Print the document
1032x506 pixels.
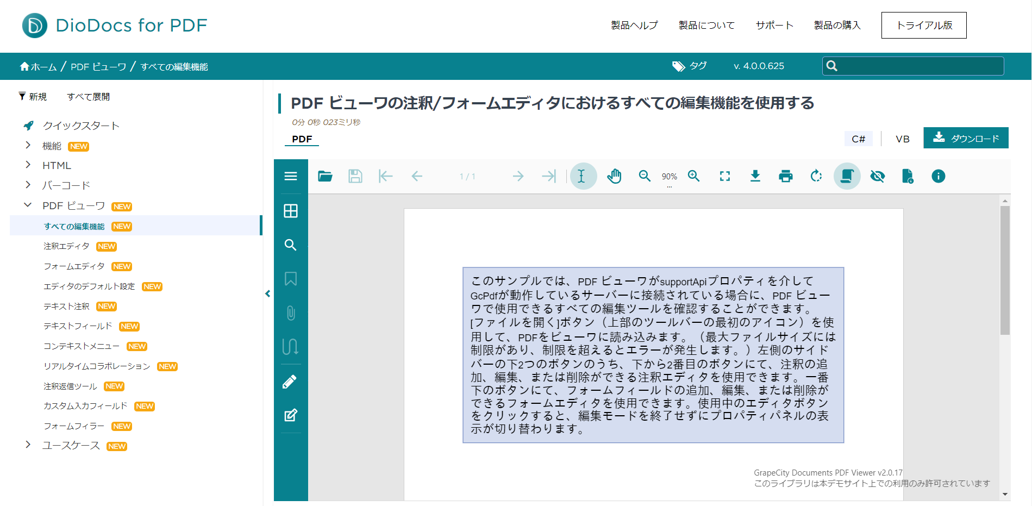[x=786, y=176]
